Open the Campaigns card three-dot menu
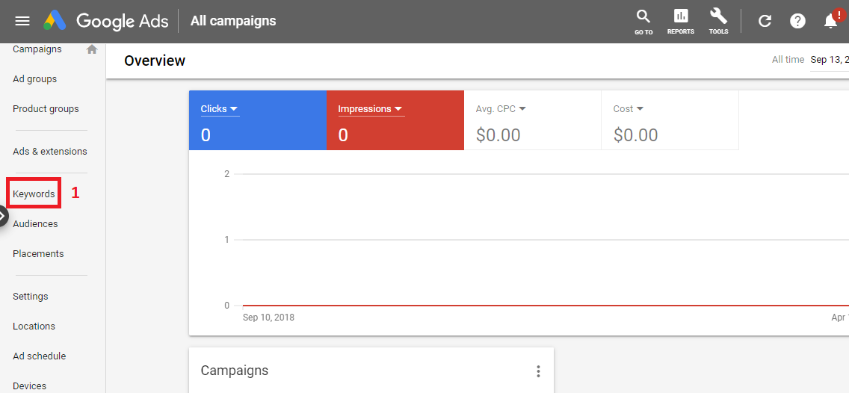This screenshot has width=849, height=393. (x=538, y=371)
